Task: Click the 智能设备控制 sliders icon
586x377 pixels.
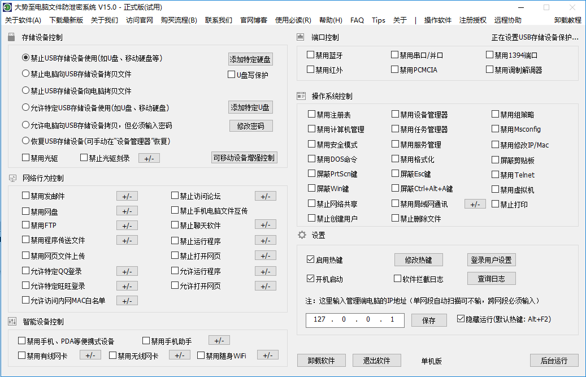Action: [12, 322]
